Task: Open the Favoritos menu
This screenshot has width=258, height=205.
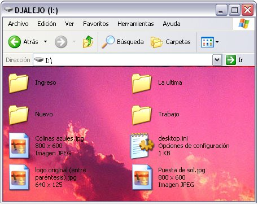Action: point(96,24)
